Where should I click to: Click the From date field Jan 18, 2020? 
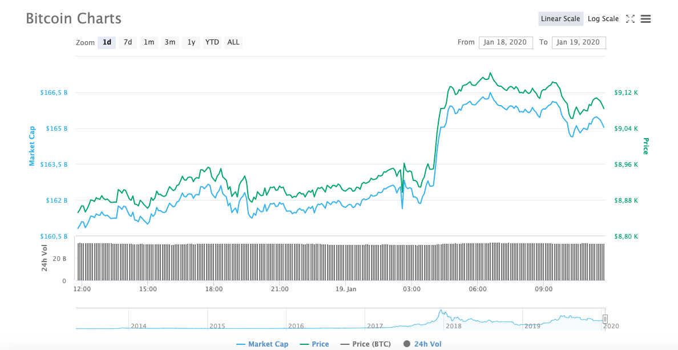coord(506,42)
